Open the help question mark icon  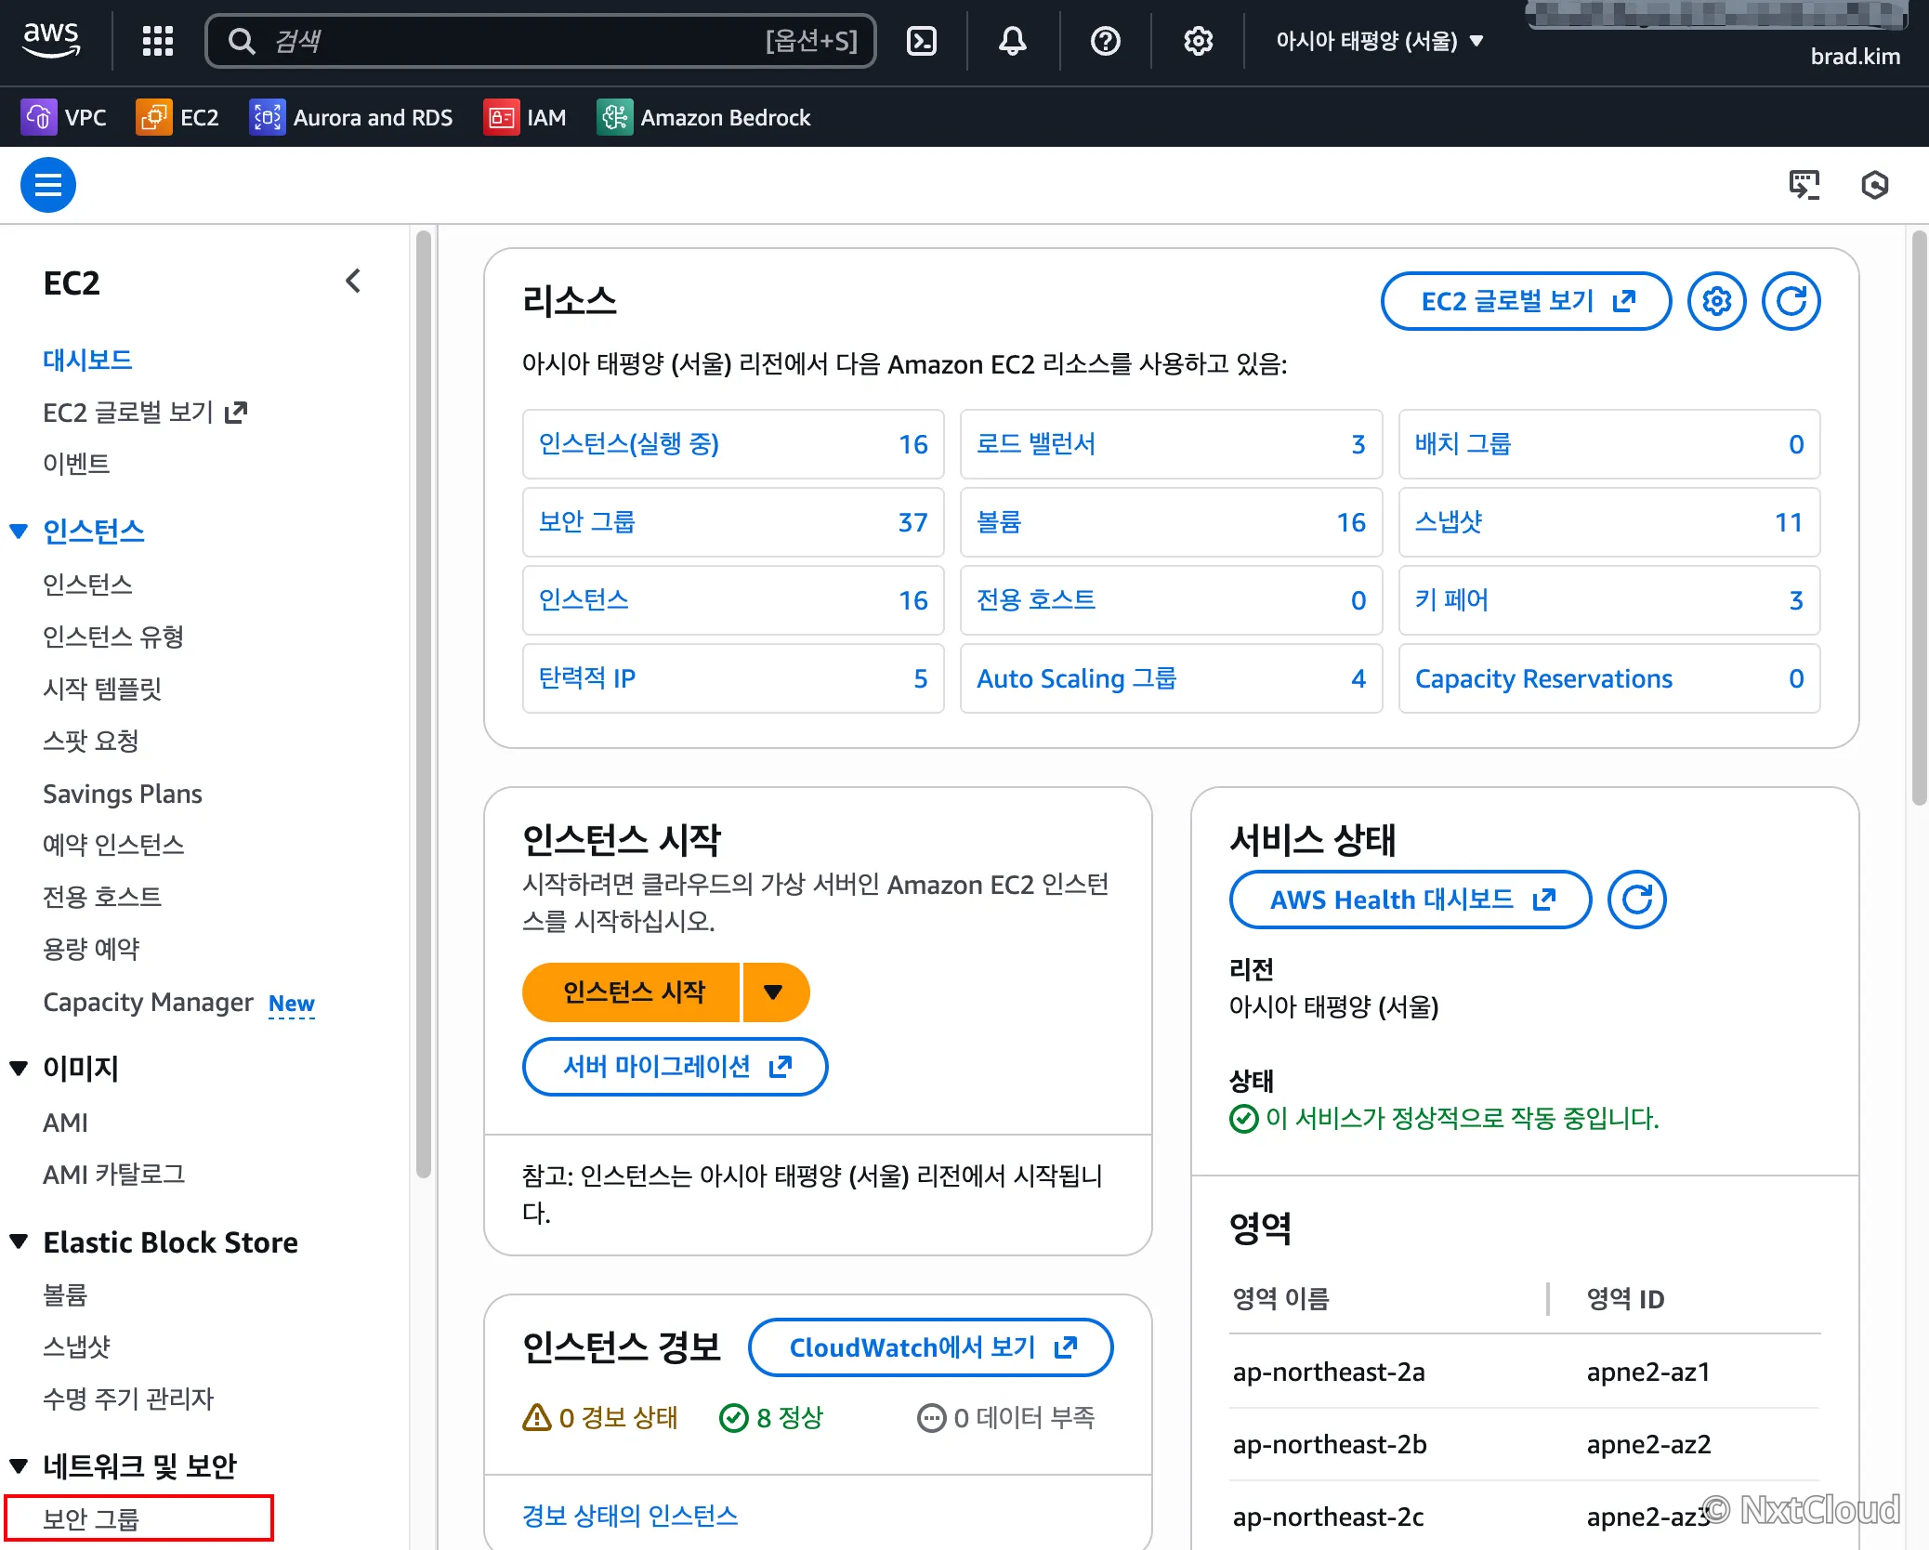tap(1105, 41)
